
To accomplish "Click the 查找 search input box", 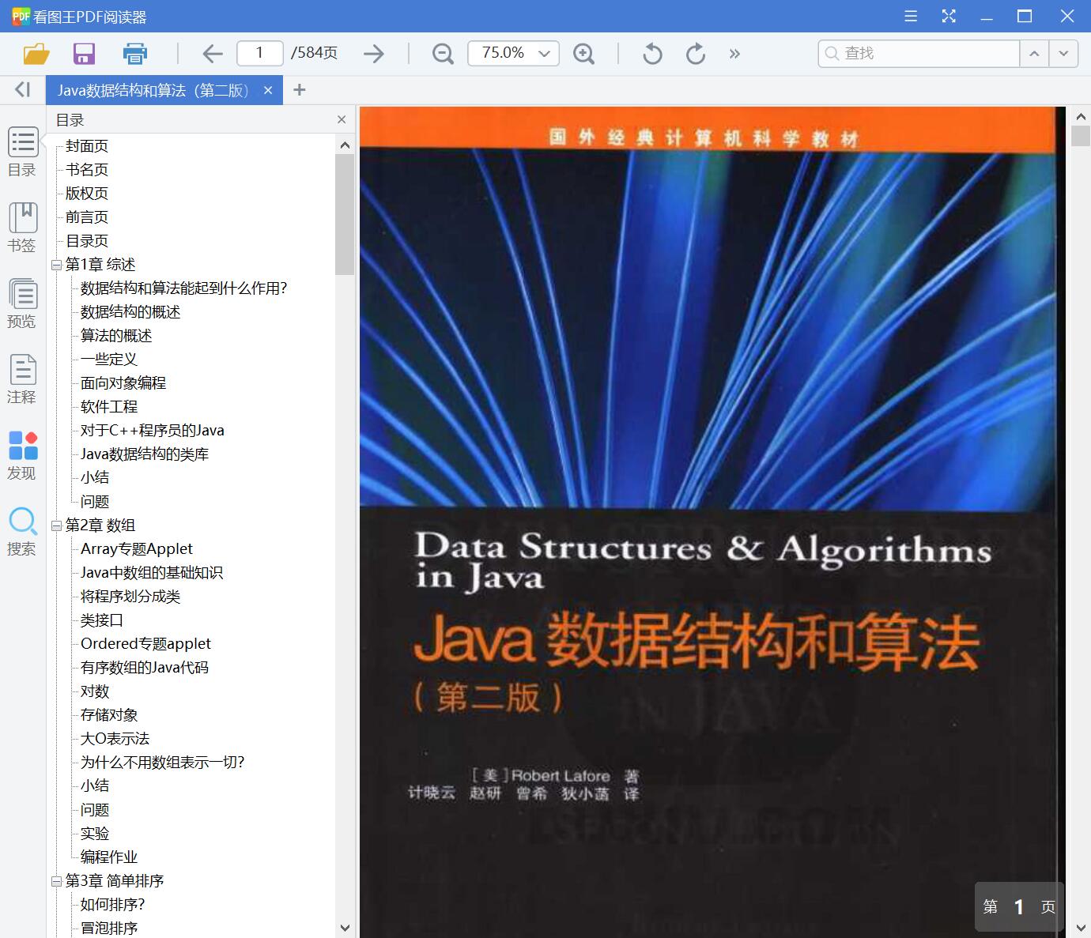I will (x=919, y=53).
